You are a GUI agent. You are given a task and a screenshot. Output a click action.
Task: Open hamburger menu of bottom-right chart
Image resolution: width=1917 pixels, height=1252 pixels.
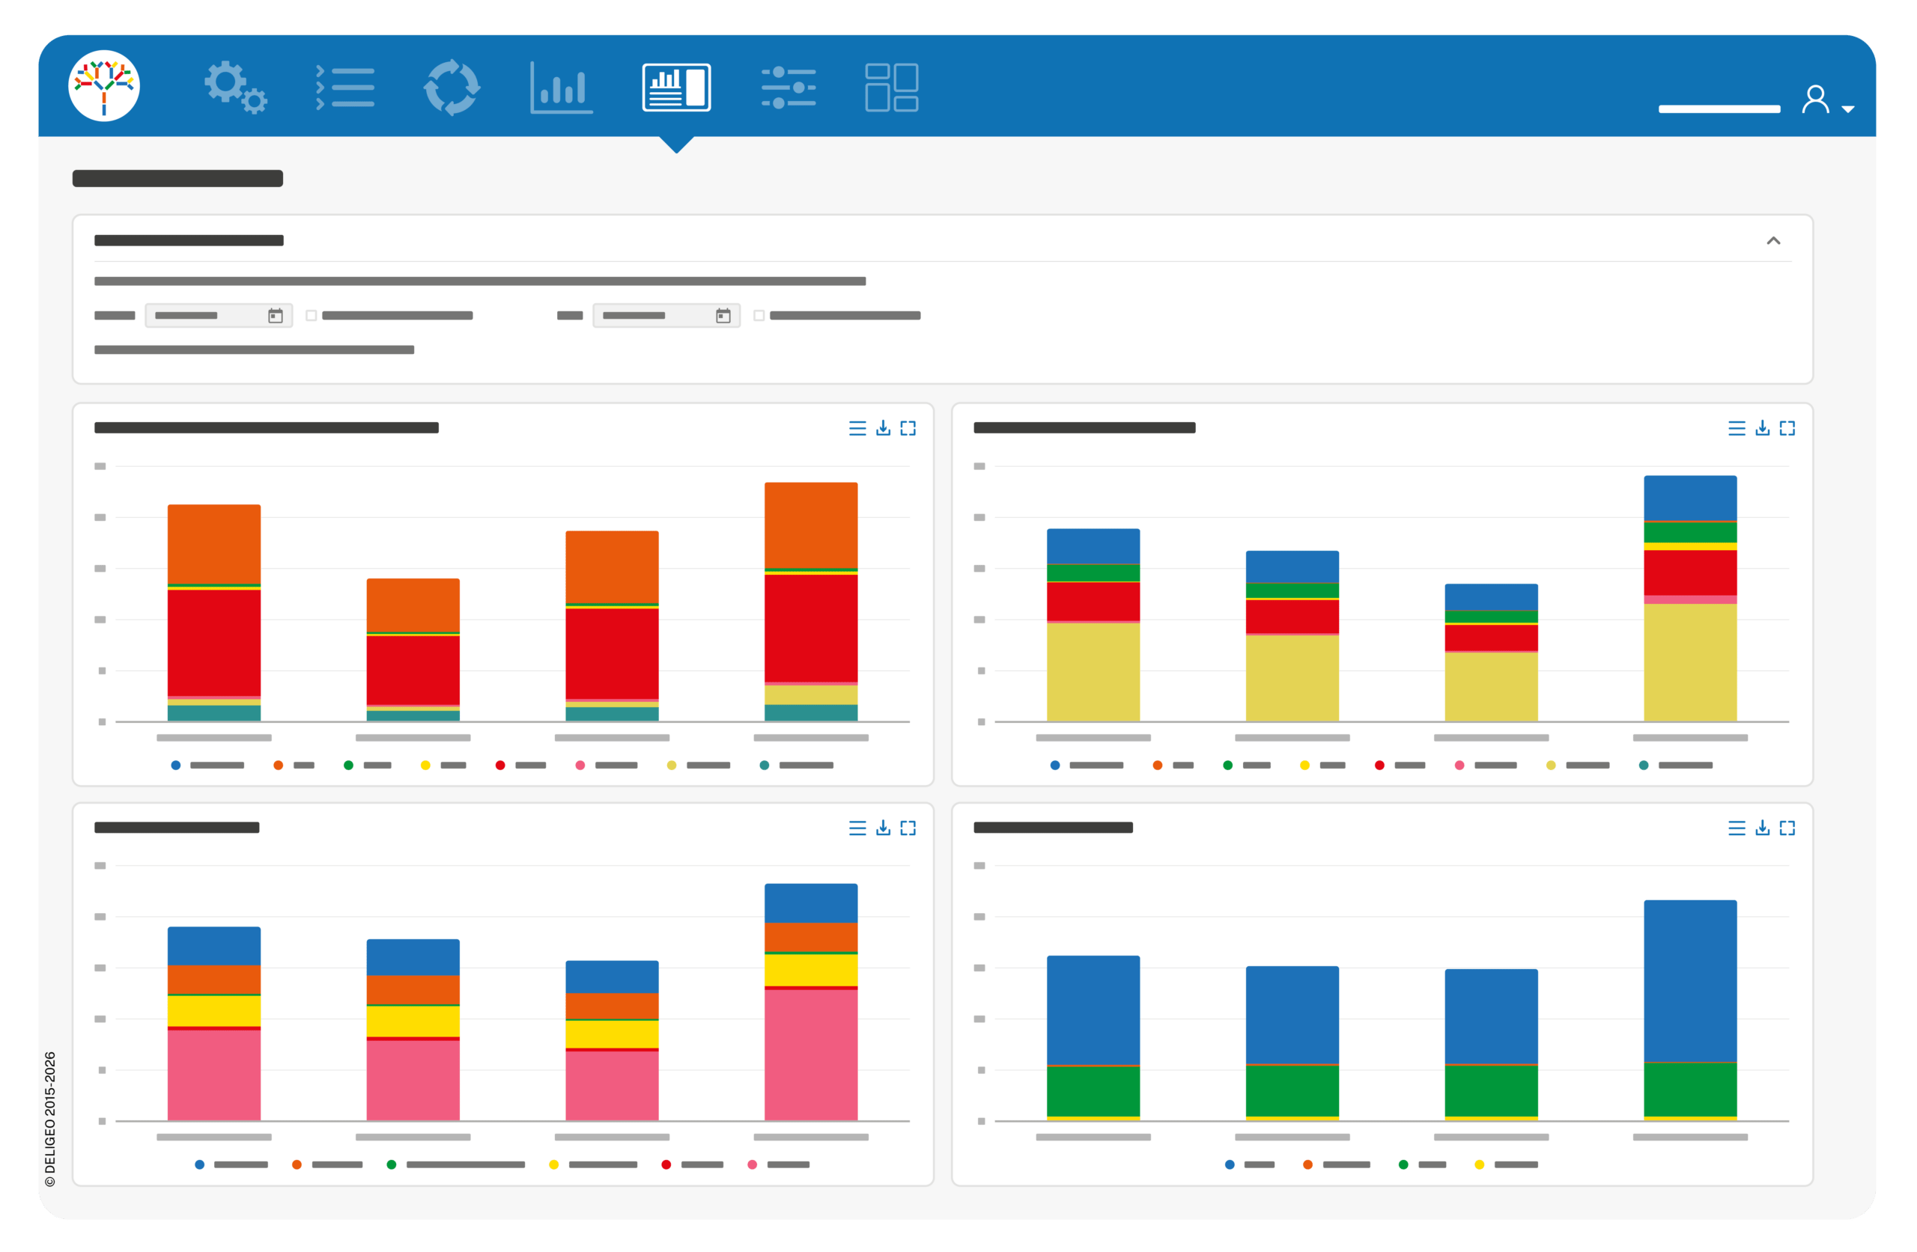coord(1737,828)
